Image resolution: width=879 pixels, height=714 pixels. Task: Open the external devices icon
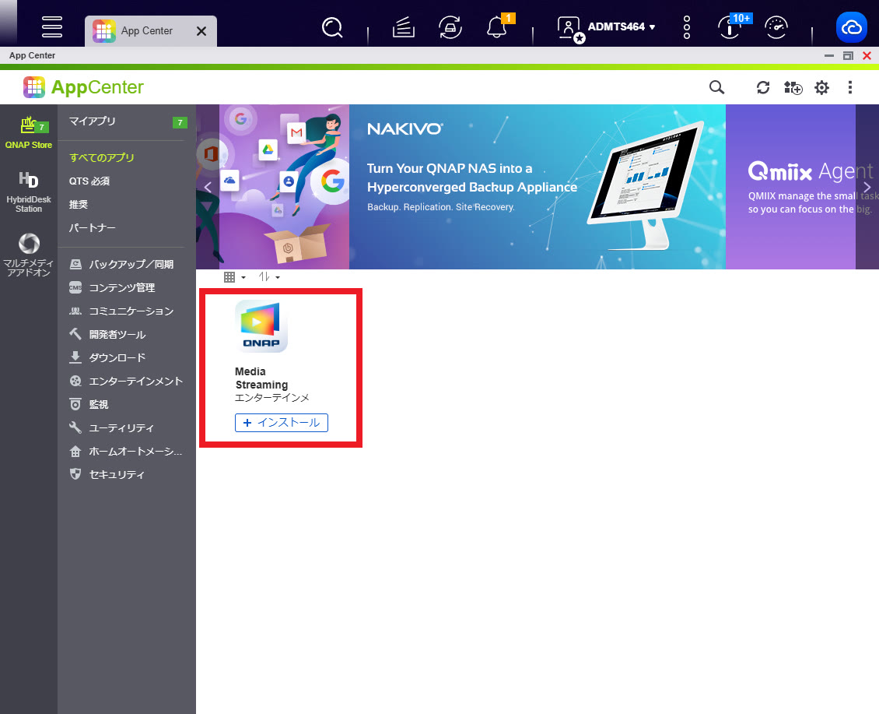point(450,27)
